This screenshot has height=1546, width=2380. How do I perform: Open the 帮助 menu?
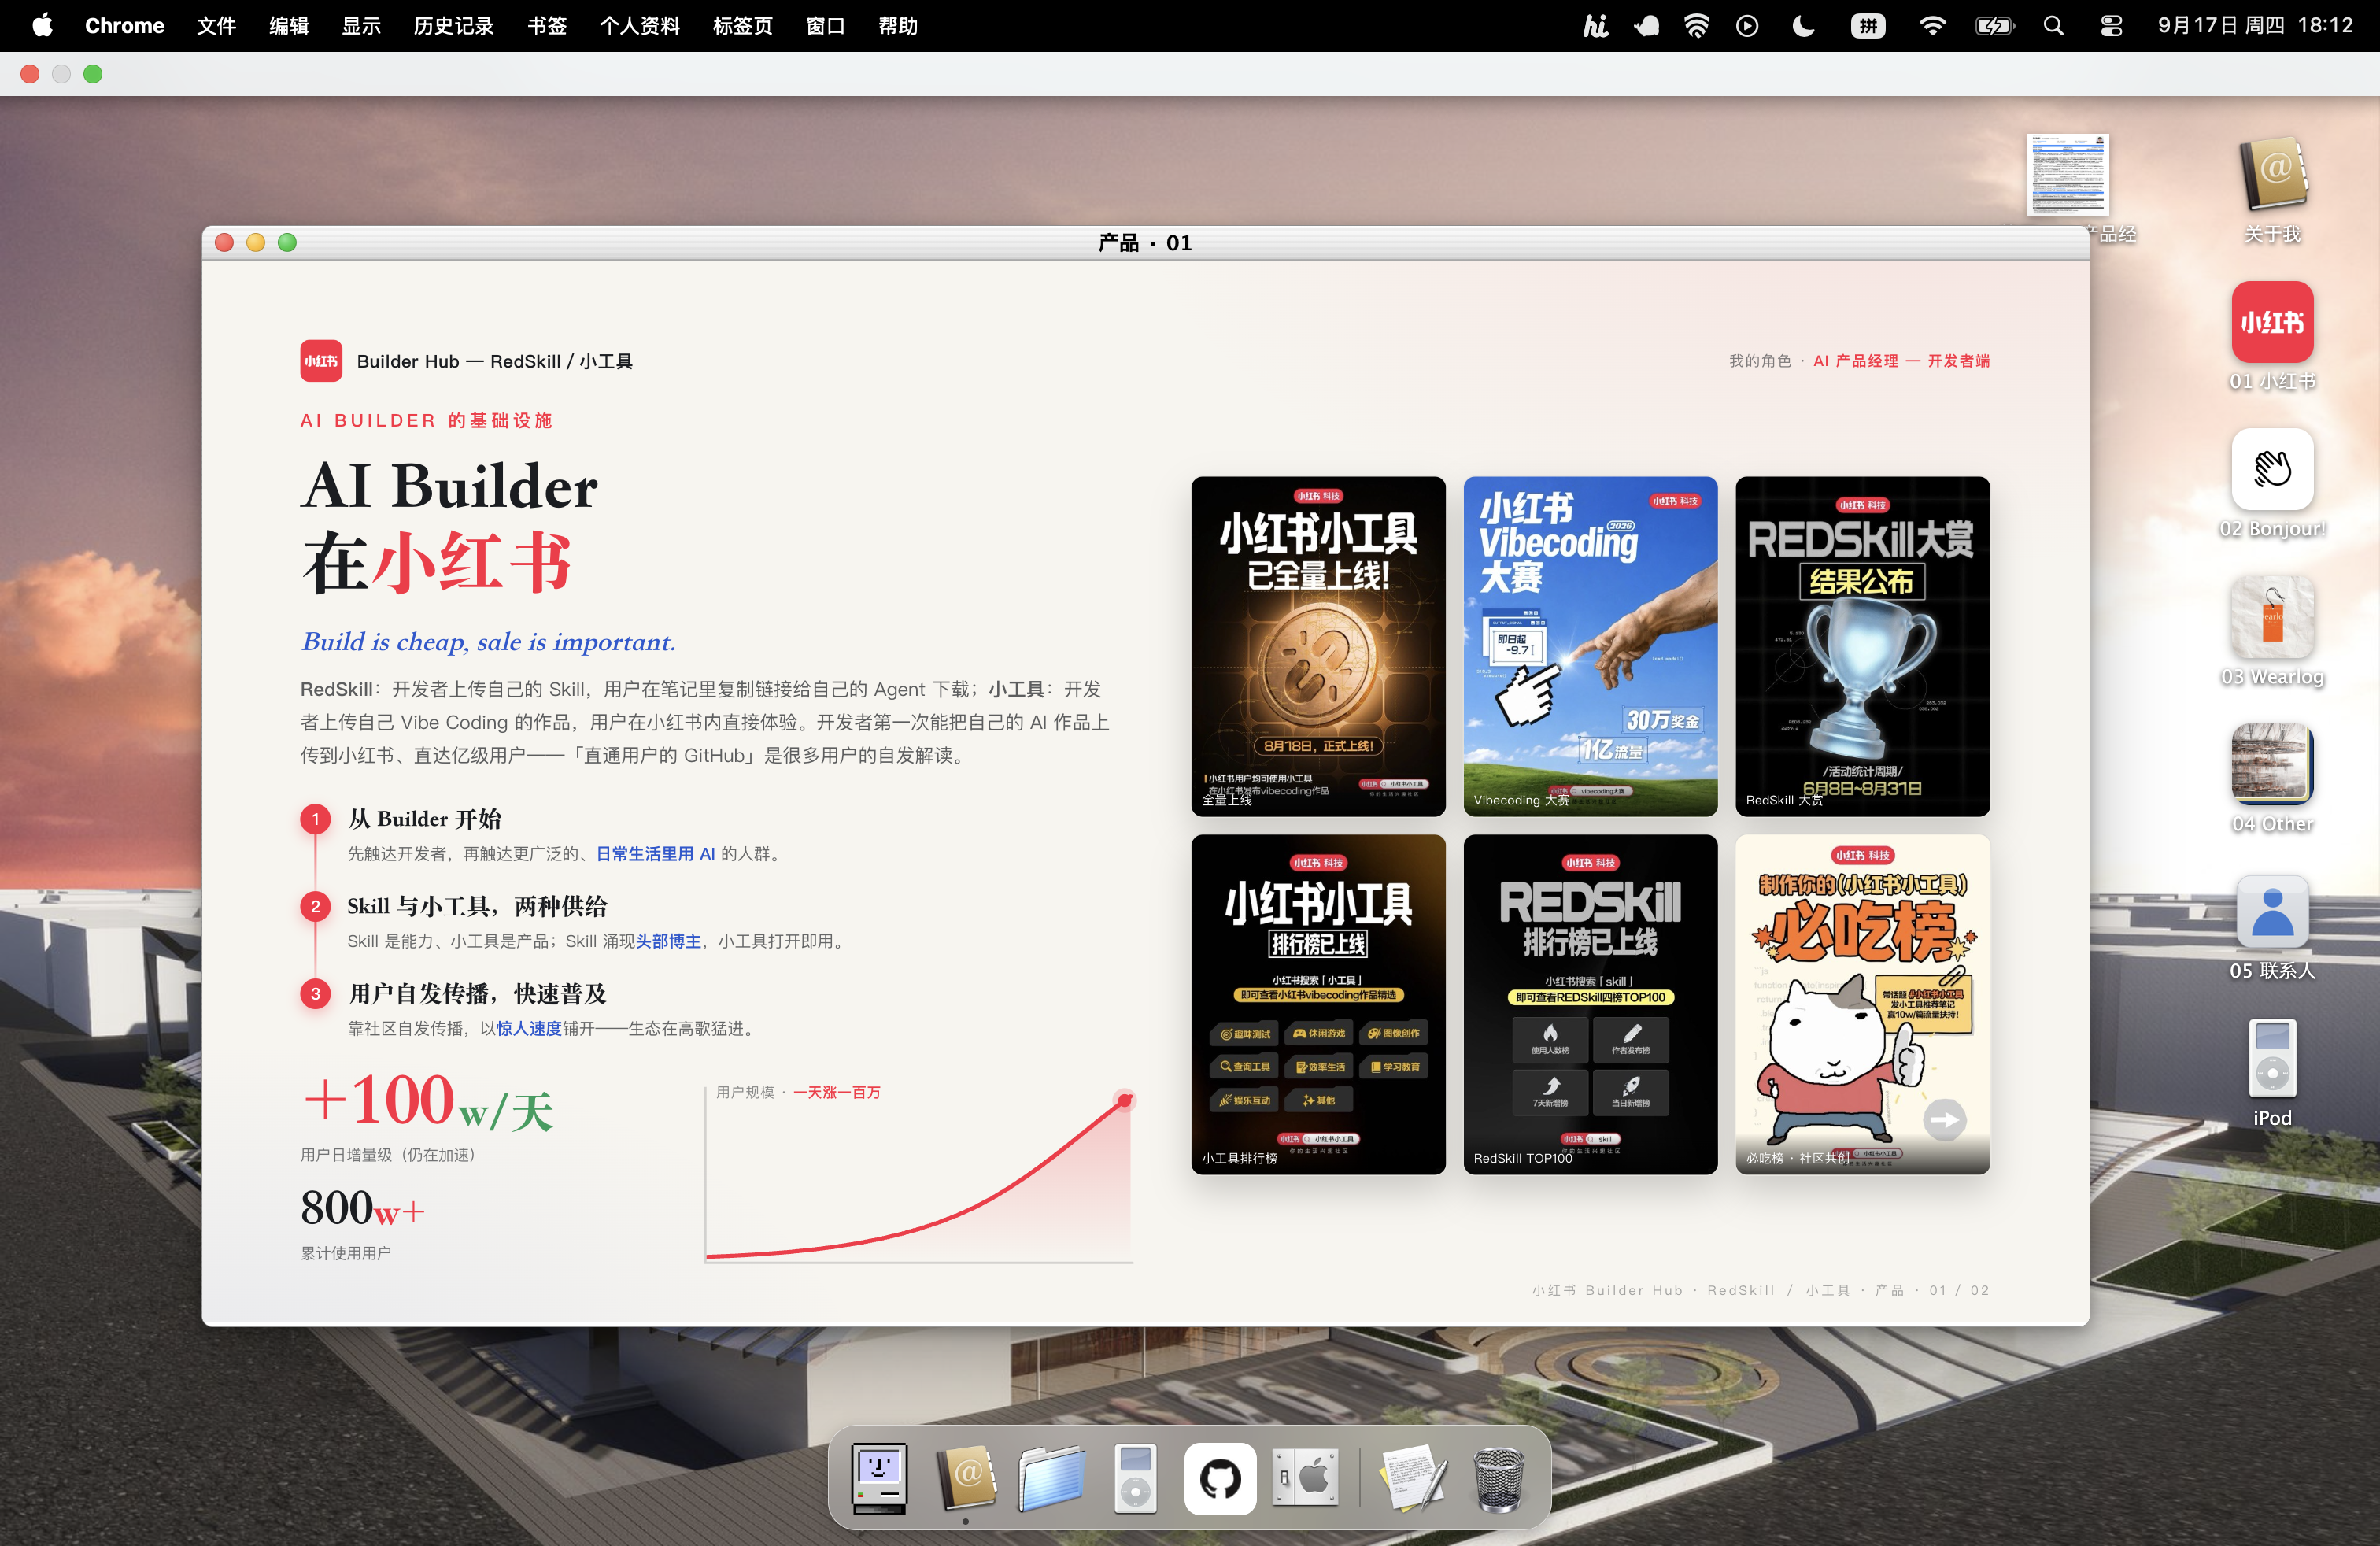click(x=898, y=25)
